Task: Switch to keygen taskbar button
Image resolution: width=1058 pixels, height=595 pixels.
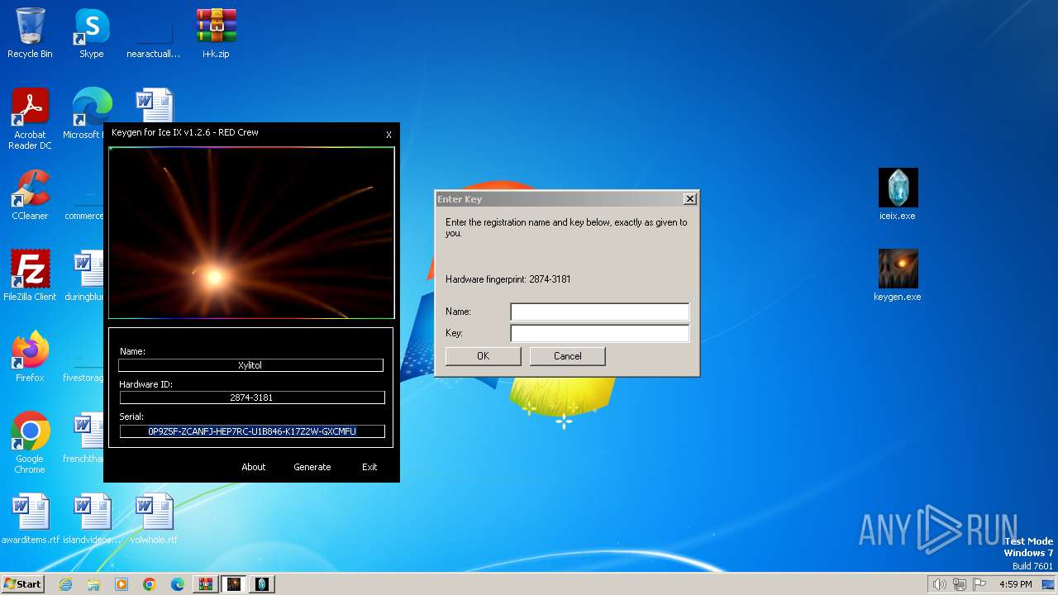Action: tap(234, 584)
